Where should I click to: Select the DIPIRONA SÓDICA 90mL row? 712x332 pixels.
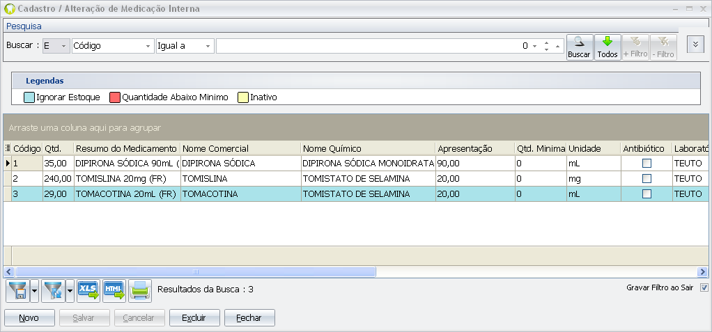click(x=356, y=164)
